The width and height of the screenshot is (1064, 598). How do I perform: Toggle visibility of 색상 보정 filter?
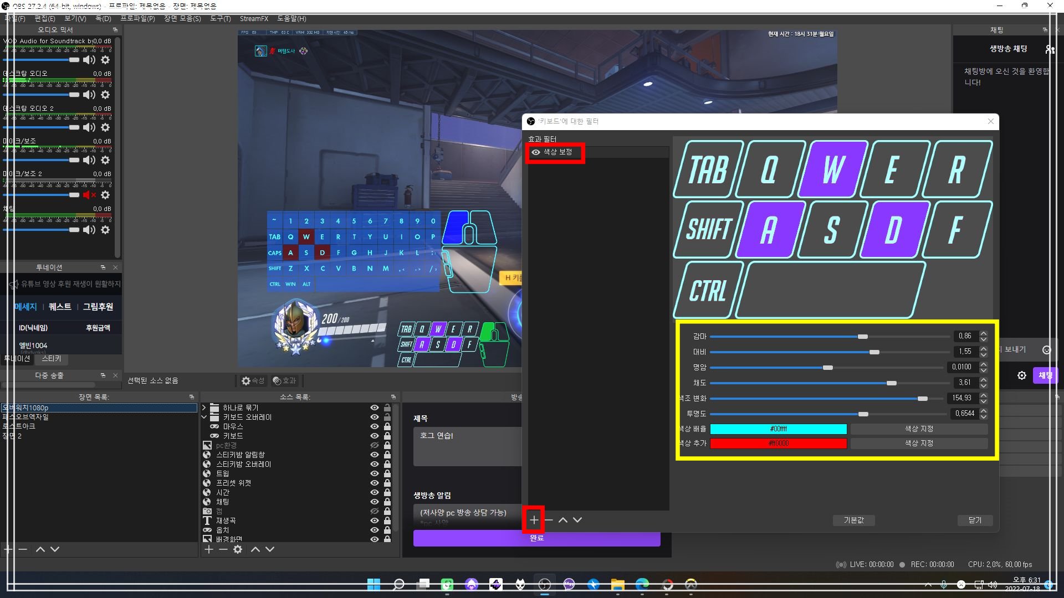[536, 152]
